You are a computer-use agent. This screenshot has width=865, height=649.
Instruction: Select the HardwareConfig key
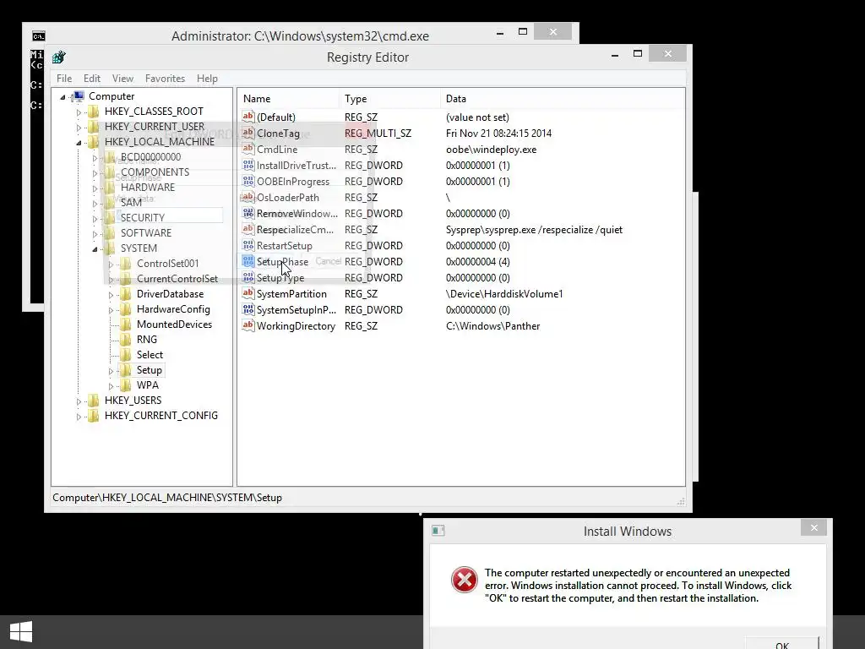pos(173,309)
